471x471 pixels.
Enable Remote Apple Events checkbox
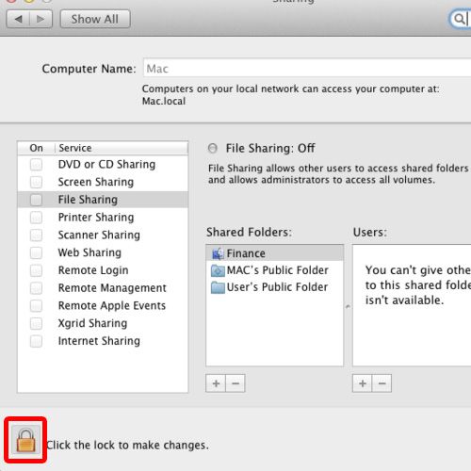coord(36,305)
